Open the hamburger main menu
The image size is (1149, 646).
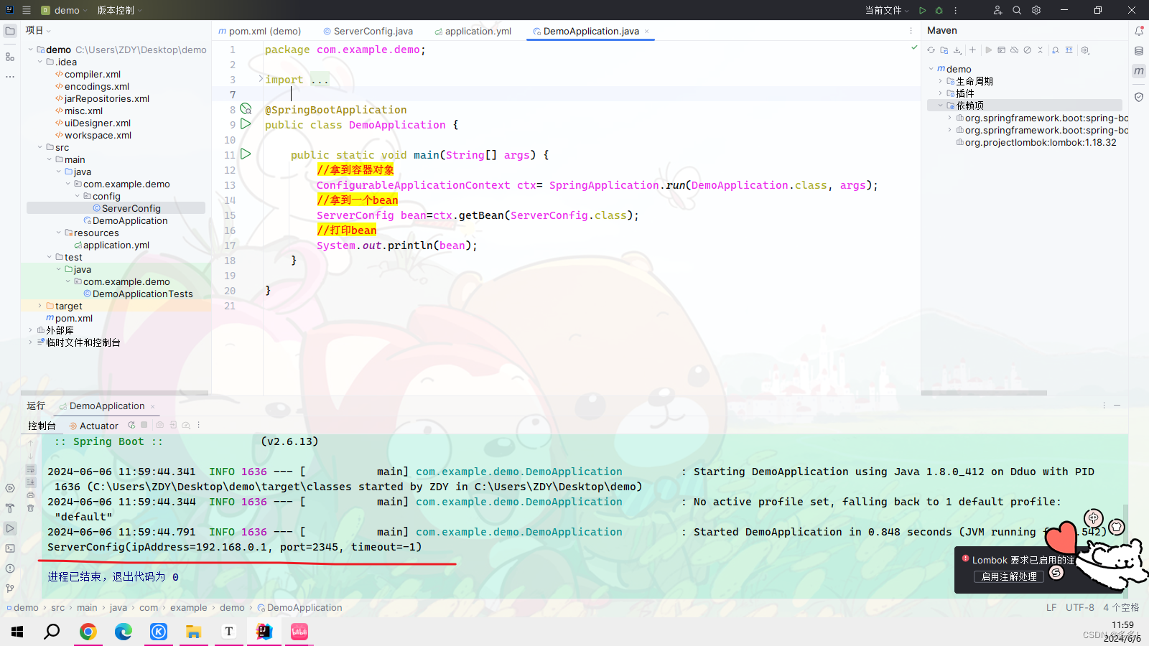[x=27, y=10]
